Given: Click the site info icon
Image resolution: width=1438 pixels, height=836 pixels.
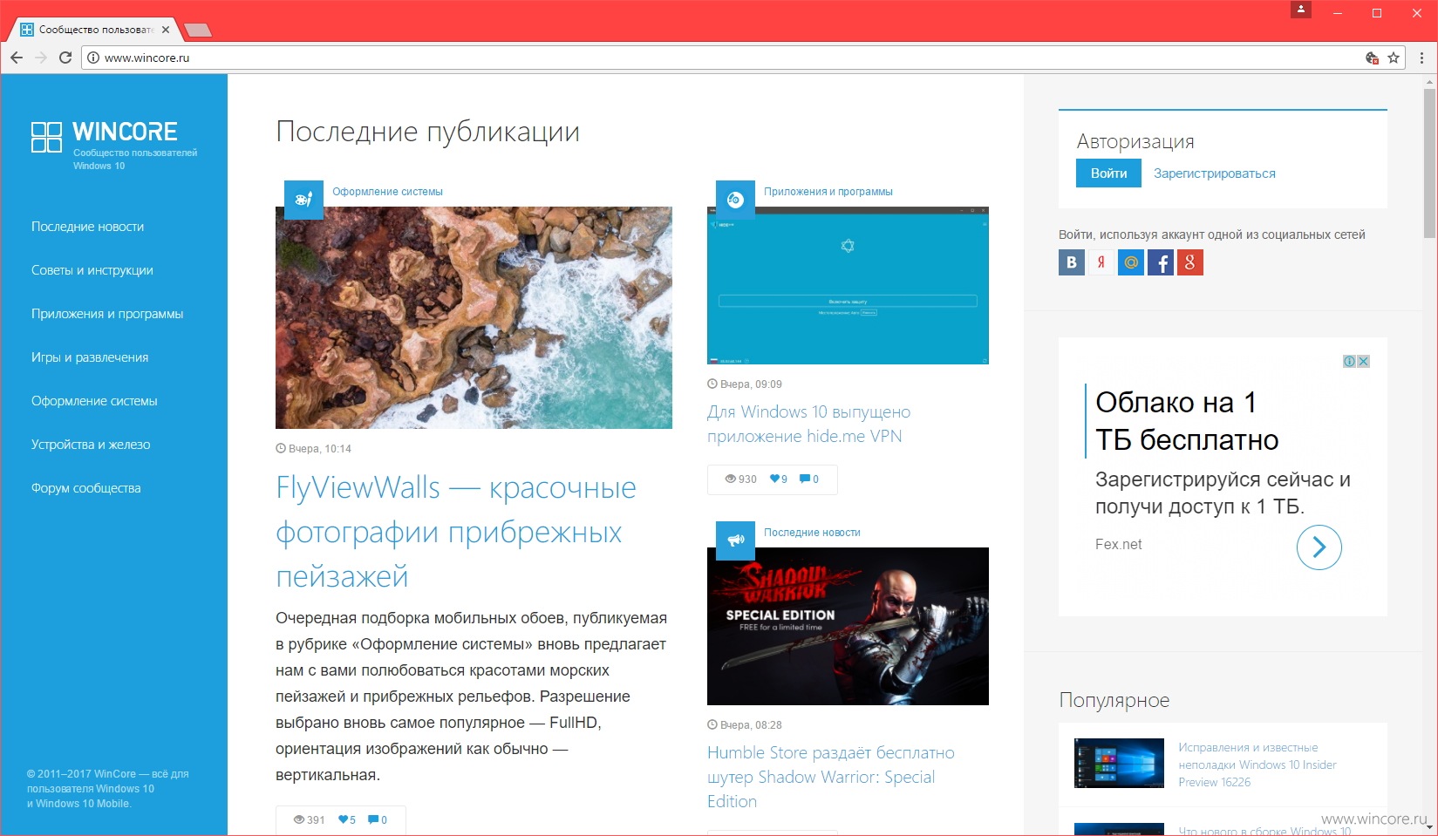Looking at the screenshot, I should point(93,58).
